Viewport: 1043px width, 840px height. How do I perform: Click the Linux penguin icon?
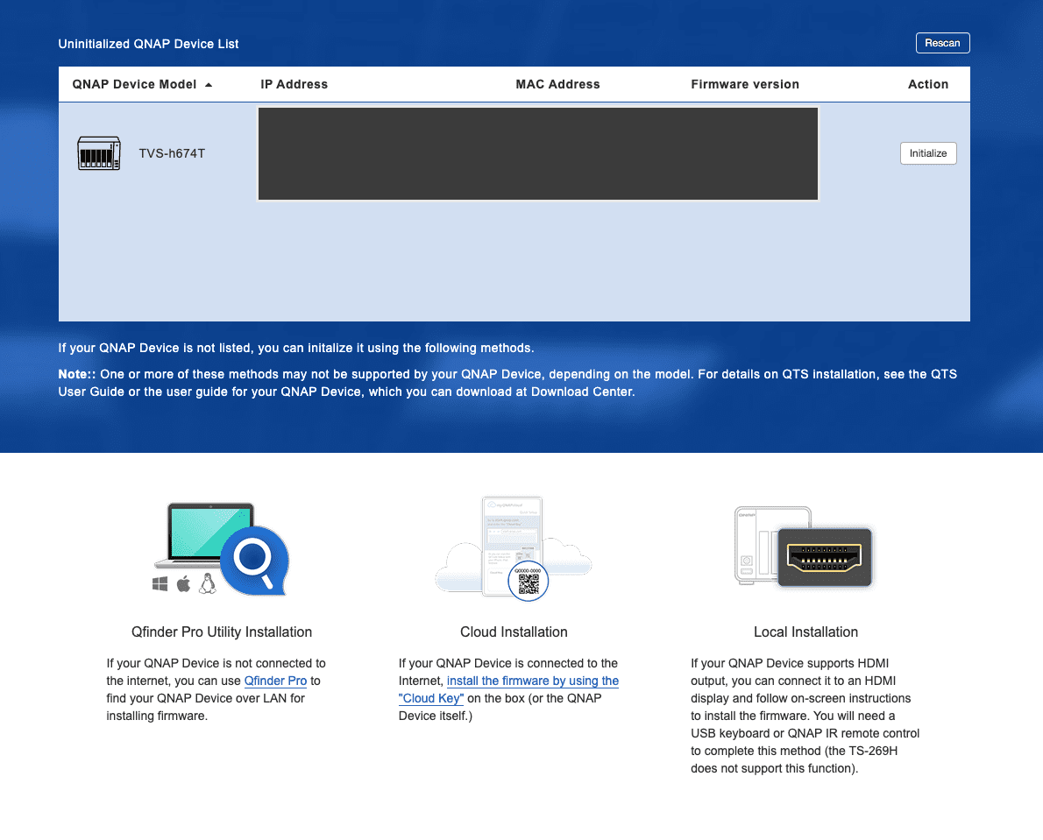(207, 584)
